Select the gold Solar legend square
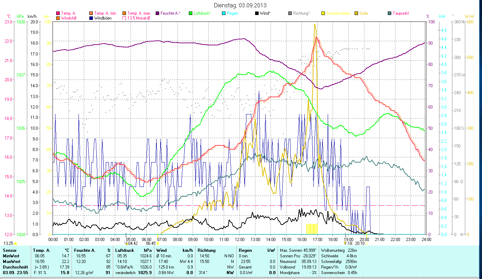 pyautogui.click(x=356, y=13)
